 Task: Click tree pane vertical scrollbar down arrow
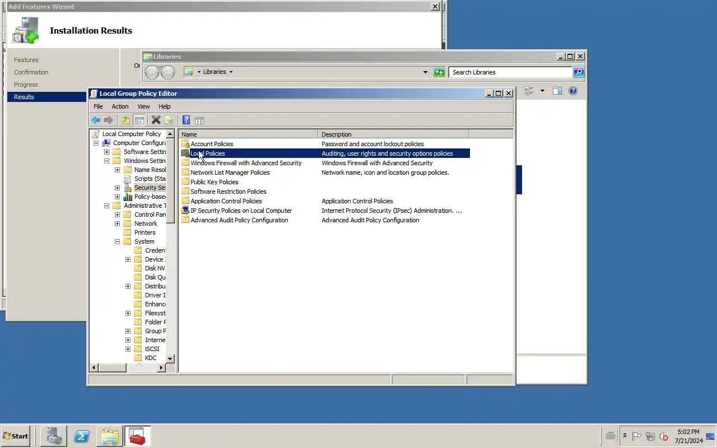[170, 358]
